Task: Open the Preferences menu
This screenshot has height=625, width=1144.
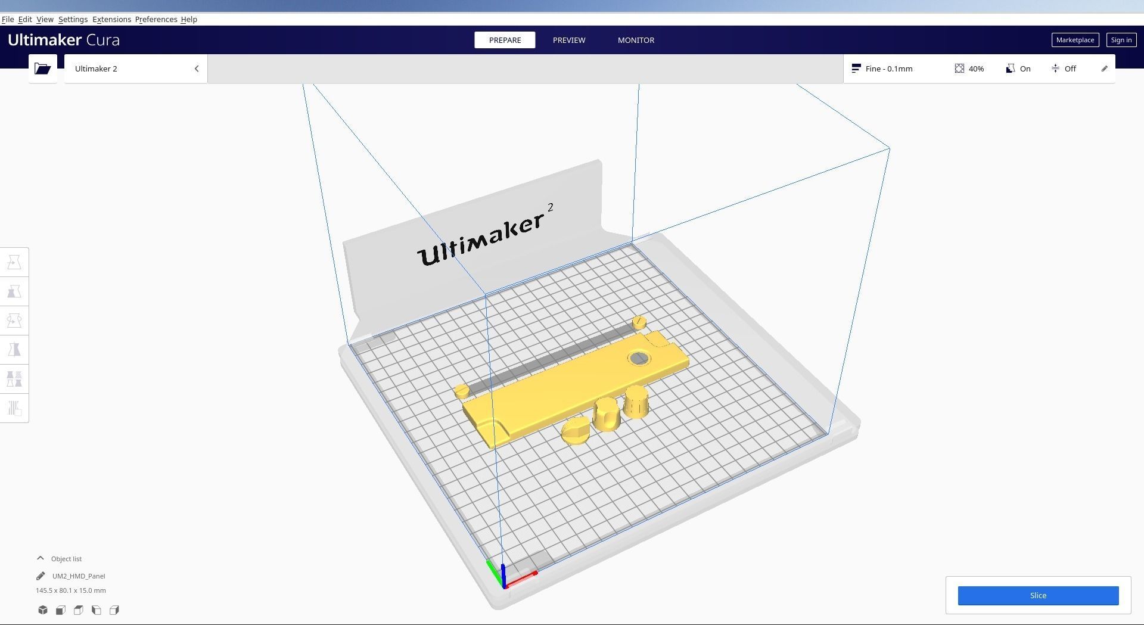Action: pos(156,19)
